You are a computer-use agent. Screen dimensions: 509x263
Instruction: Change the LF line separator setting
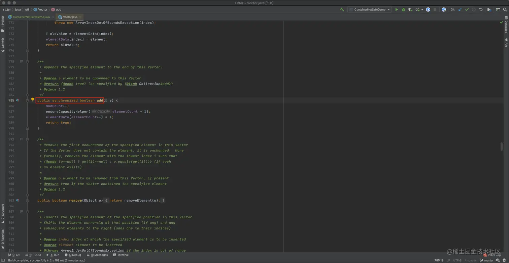coord(448,260)
